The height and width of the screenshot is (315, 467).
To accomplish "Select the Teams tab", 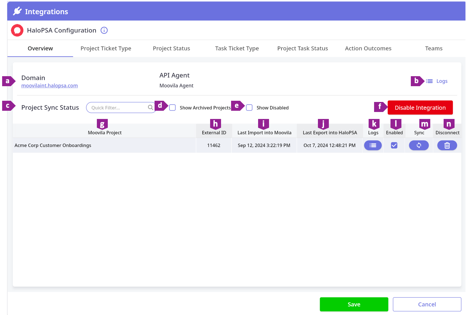I will [x=434, y=49].
